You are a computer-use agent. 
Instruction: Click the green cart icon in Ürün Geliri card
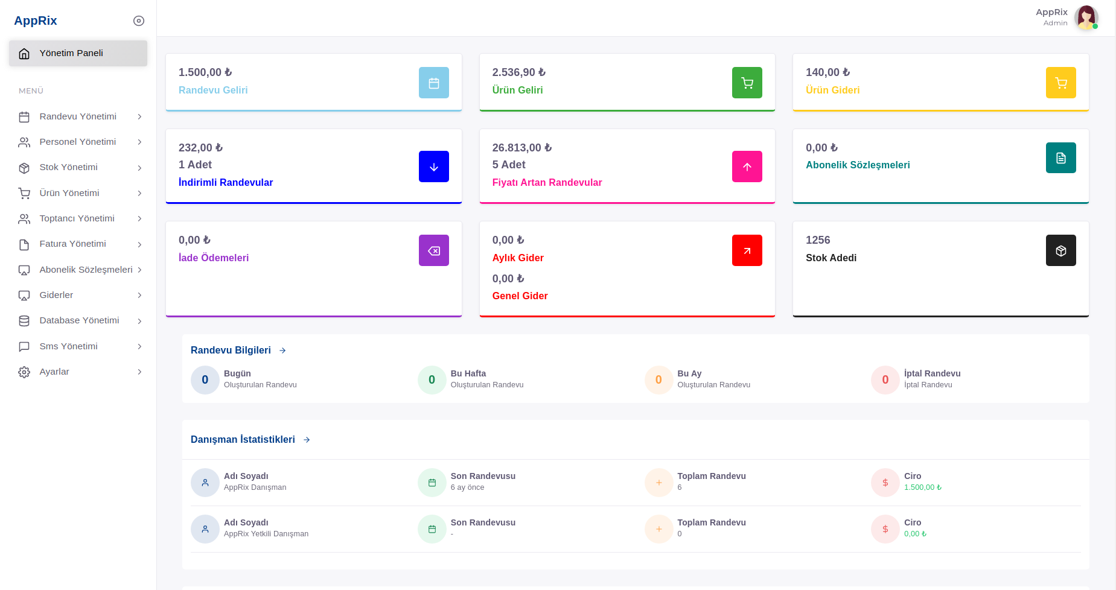click(x=747, y=83)
